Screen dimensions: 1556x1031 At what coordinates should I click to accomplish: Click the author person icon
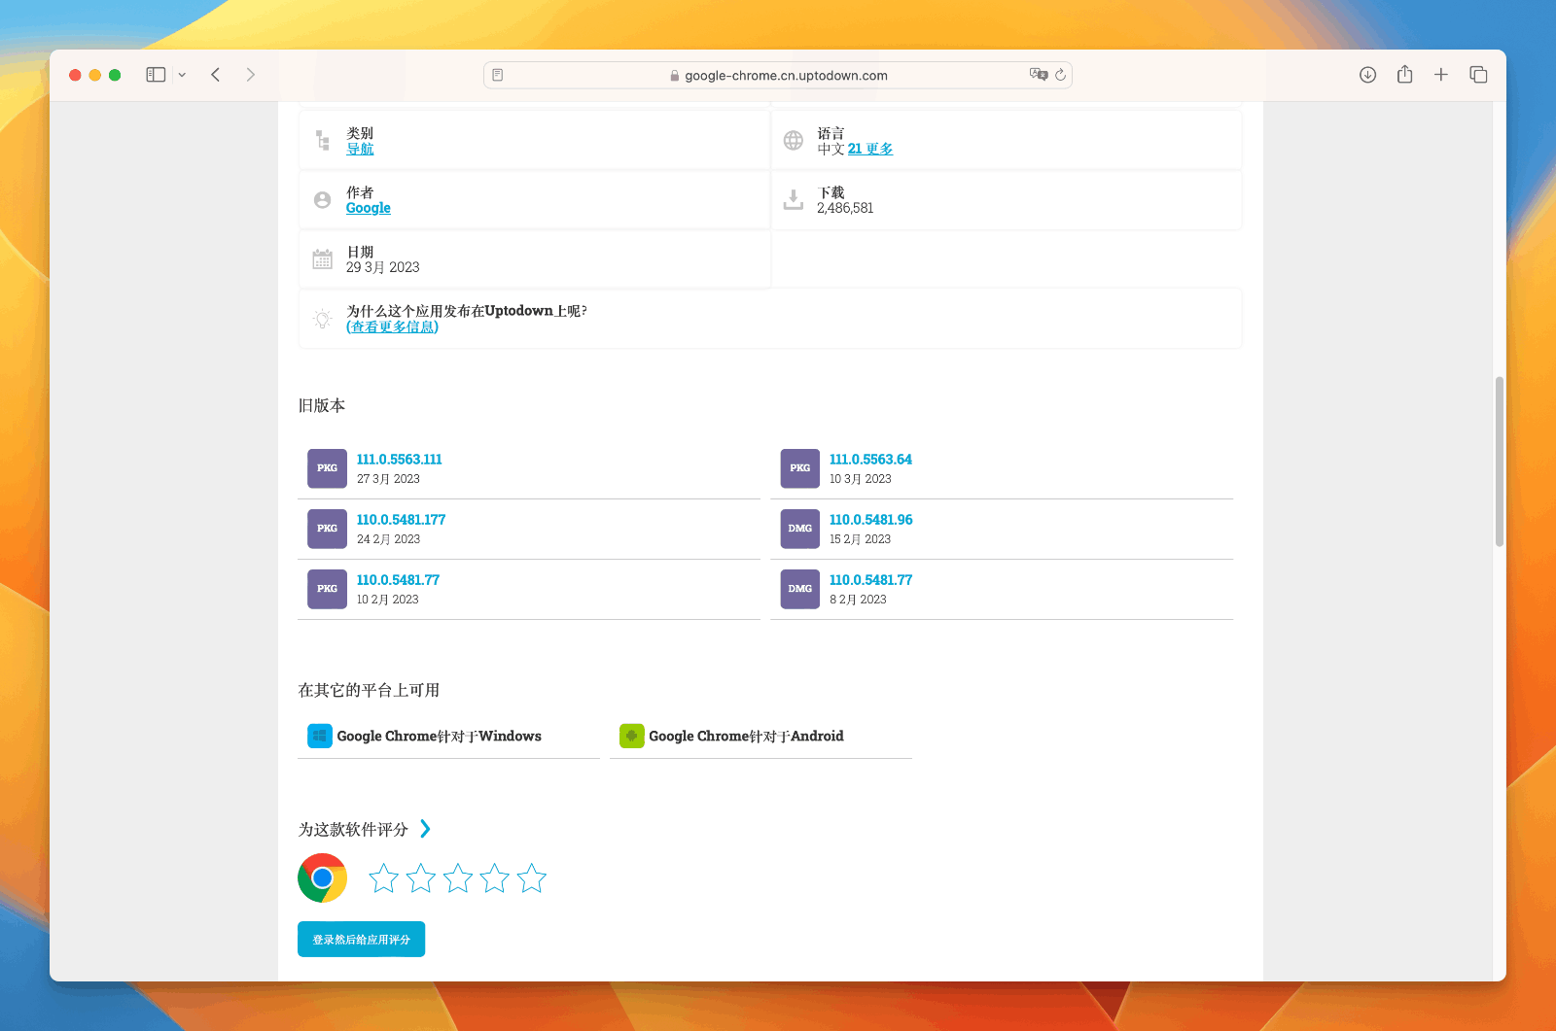point(323,200)
